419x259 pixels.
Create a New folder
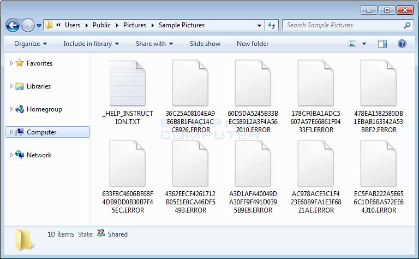(x=253, y=44)
